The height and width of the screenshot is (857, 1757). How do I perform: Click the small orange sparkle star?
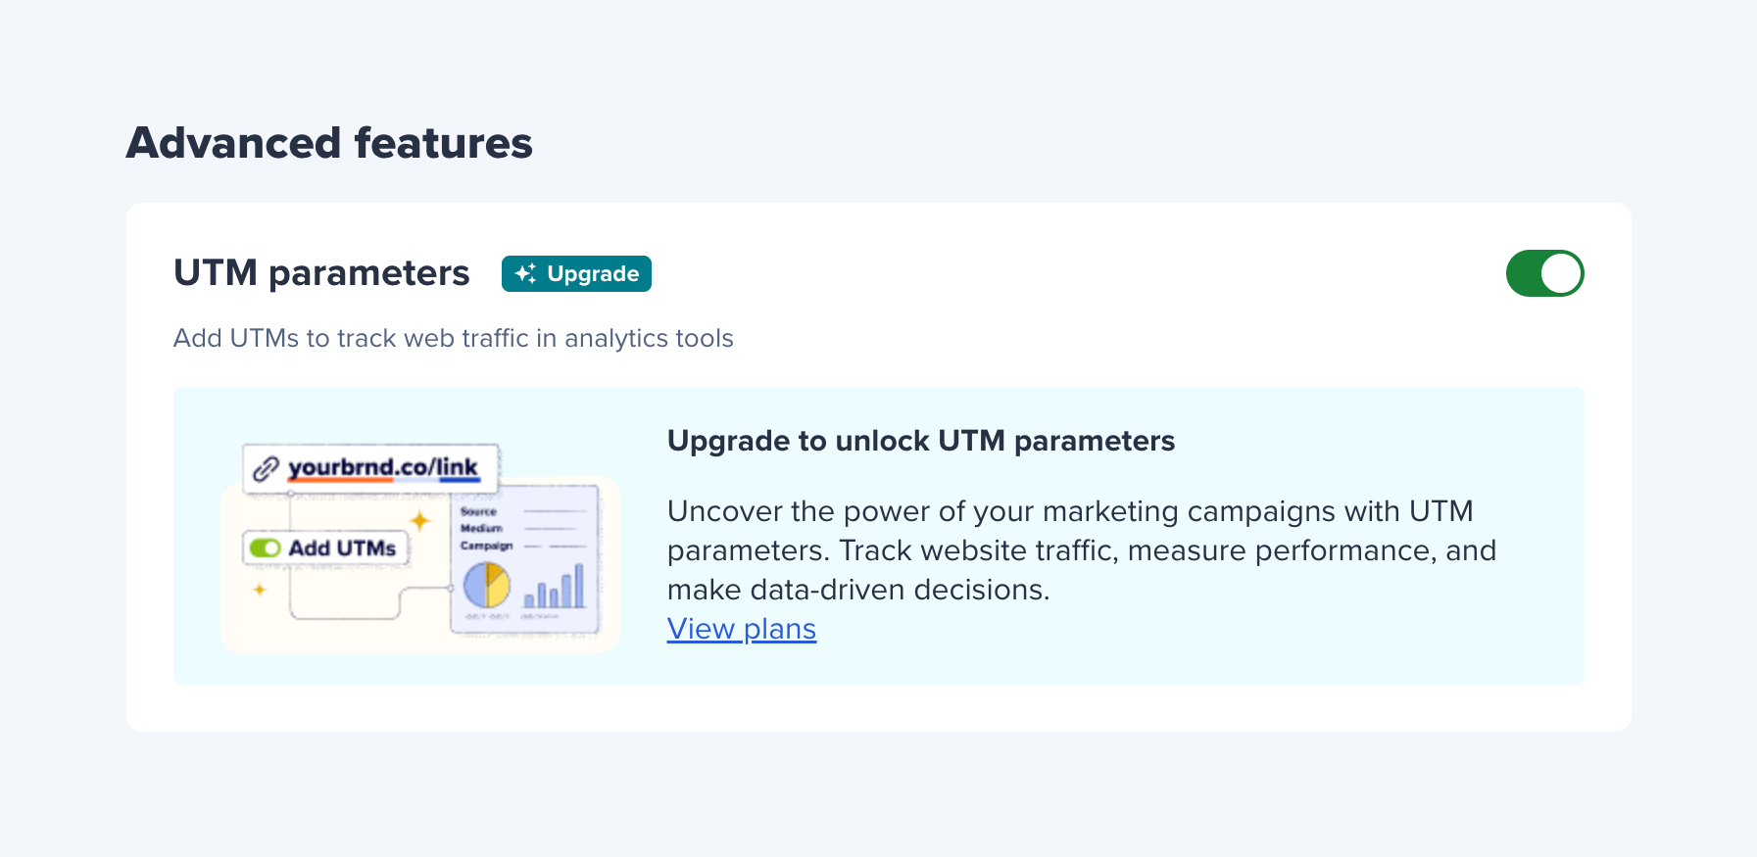[260, 590]
